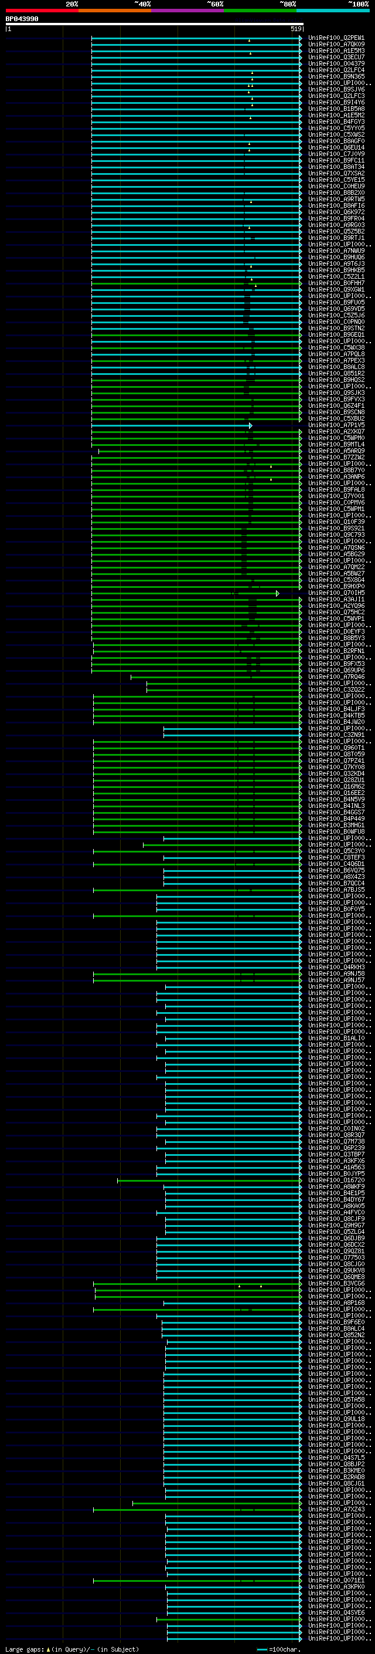Click the truncated green arrowhead in Q7O1H5 row

pos(278,593)
